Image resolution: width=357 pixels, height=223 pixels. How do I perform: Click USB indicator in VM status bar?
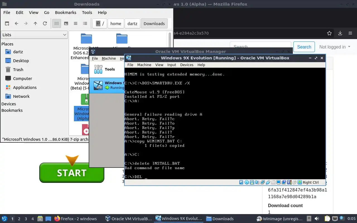[268, 182]
